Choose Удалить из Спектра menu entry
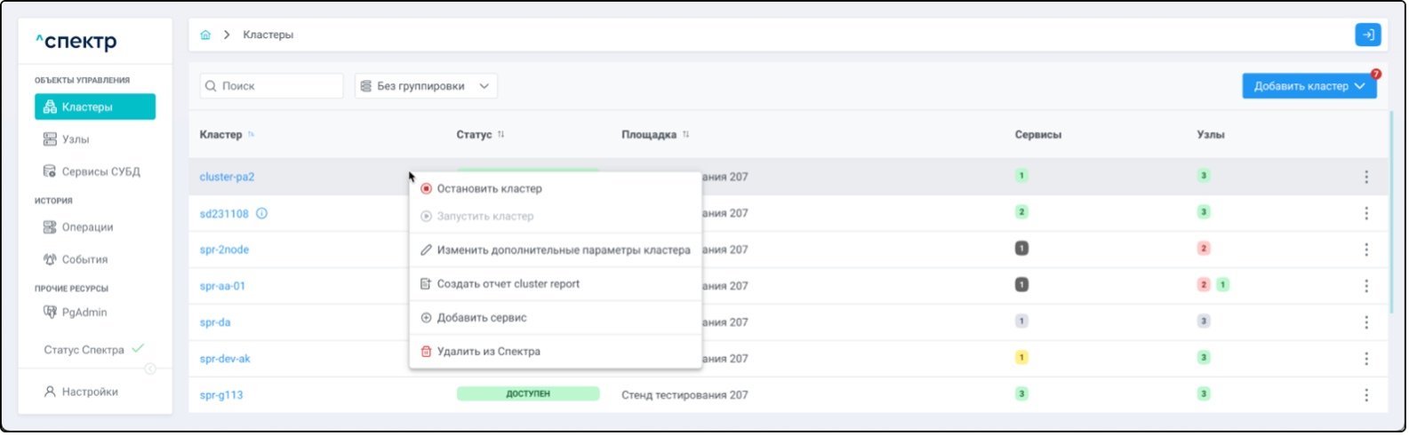The image size is (1409, 436). click(488, 352)
